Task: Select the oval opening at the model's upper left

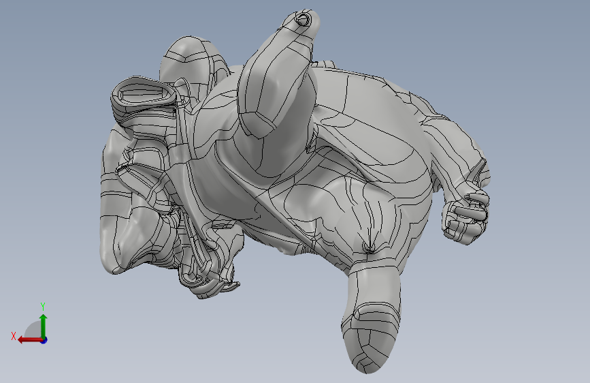Action: (x=144, y=93)
